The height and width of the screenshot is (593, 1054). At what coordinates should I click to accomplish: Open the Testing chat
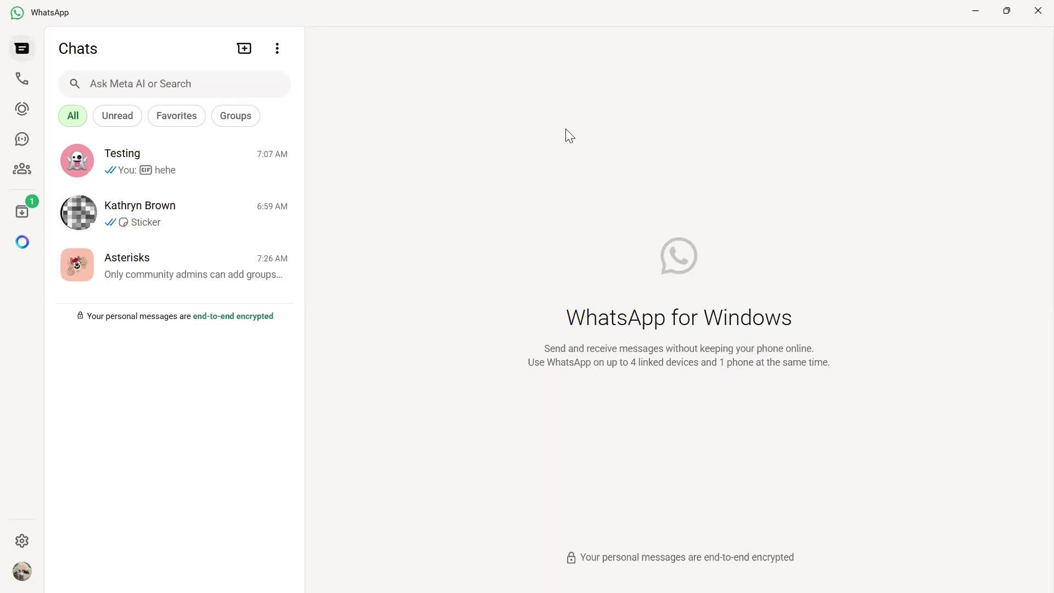tap(174, 160)
